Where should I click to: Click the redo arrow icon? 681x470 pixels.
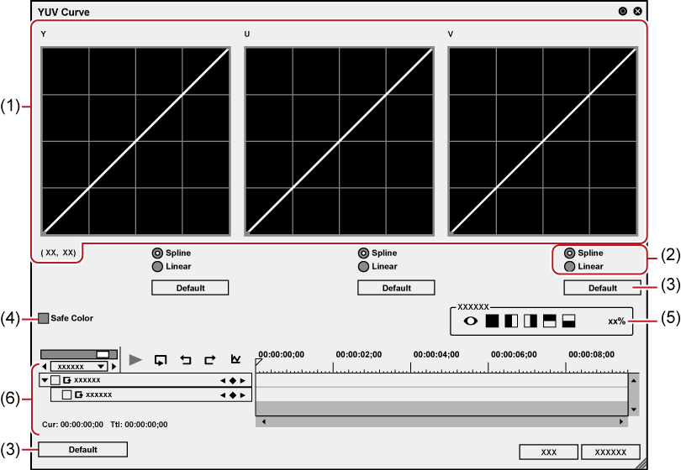click(210, 359)
